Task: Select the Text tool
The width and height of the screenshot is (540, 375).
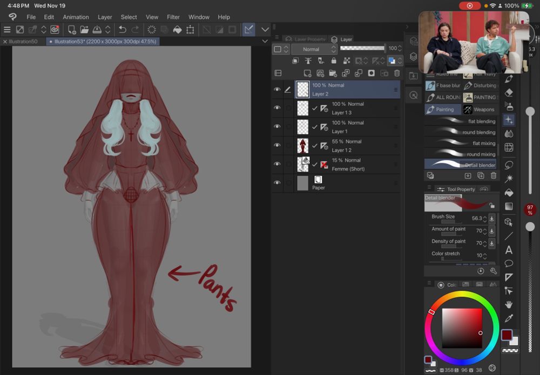Action: (509, 250)
